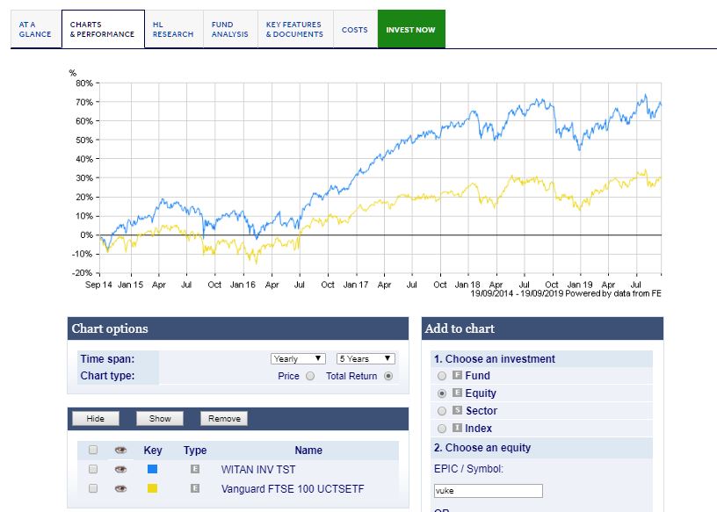Open the Yearly time span dropdown
The image size is (717, 512).
point(298,359)
